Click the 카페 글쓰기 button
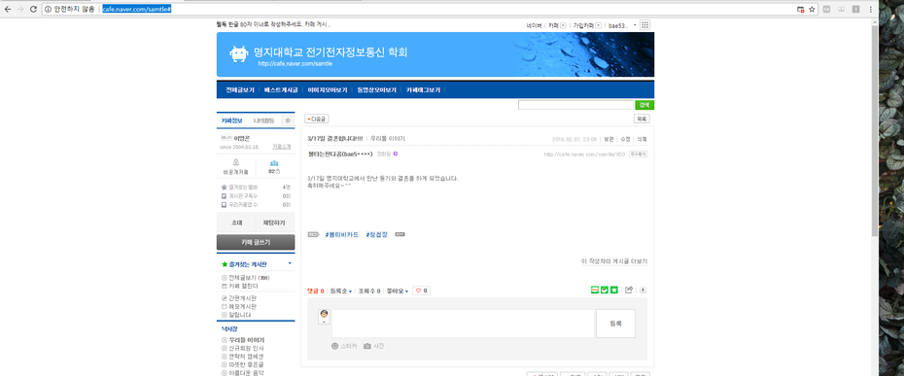Screen dimensions: 904x376 [x=256, y=243]
